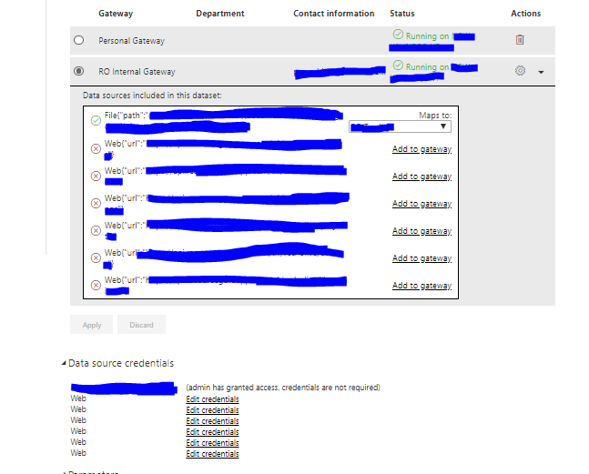The height and width of the screenshot is (474, 589).
Task: Click the Contact information column header
Action: click(x=333, y=14)
